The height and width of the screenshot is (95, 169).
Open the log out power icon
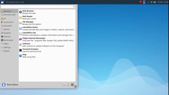(x=72, y=84)
